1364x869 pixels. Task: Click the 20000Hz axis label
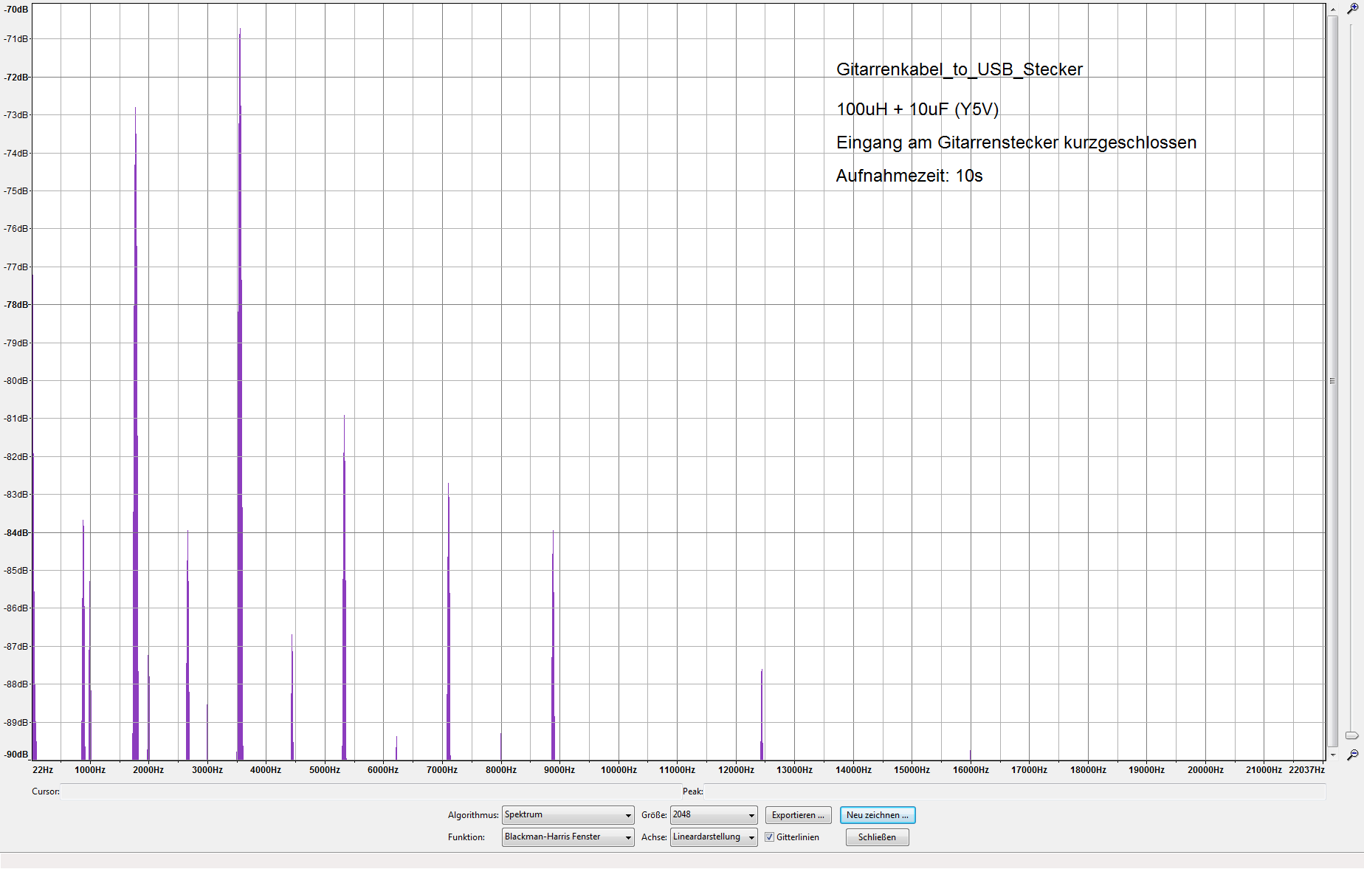pyautogui.click(x=1205, y=770)
